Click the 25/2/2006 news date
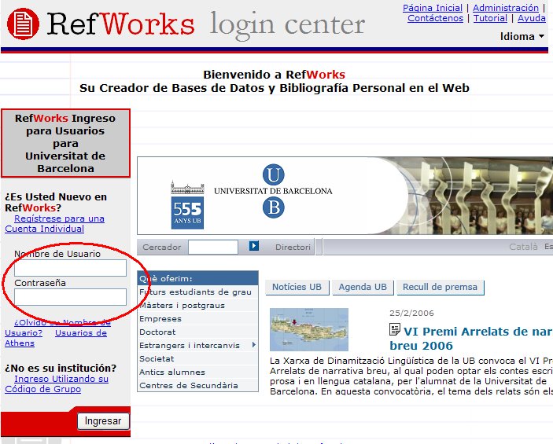Screen dimensions: 553x444 411,313
